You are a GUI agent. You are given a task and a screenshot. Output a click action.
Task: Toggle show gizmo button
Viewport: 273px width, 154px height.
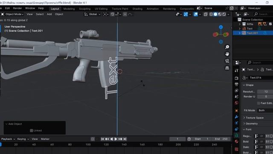click(x=186, y=14)
